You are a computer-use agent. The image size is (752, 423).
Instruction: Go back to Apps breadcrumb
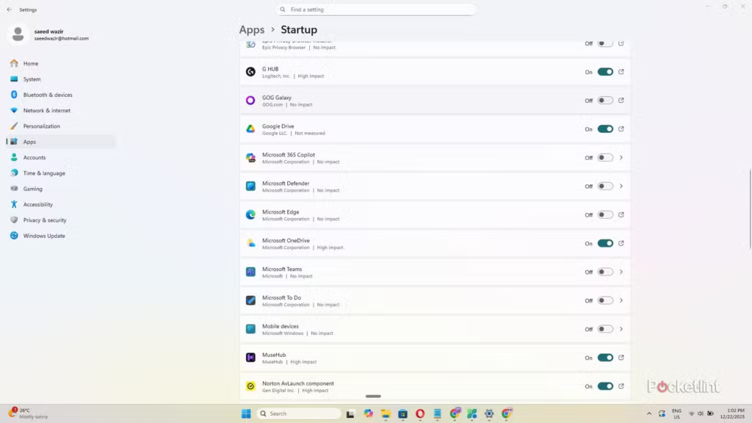(x=251, y=30)
